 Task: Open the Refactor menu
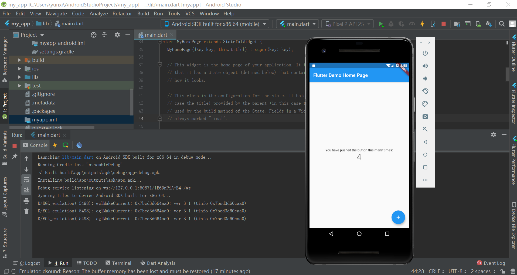(122, 13)
